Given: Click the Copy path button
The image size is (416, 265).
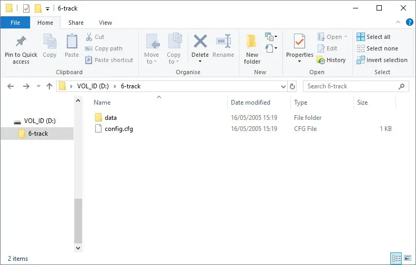Looking at the screenshot, I should pyautogui.click(x=104, y=48).
